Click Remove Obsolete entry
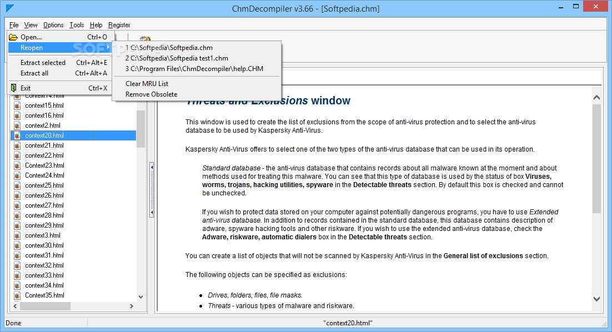 pyautogui.click(x=197, y=94)
